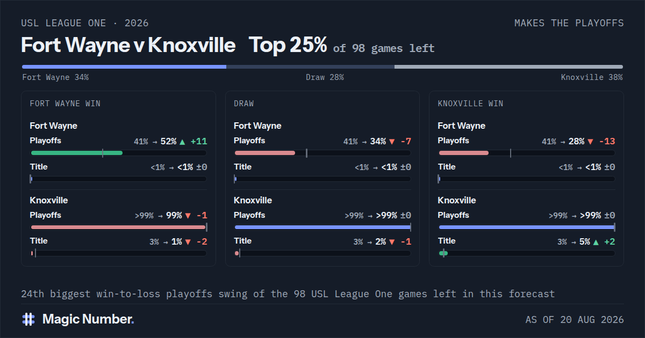Click red down arrow beside Knoxville title -1 in Draw
Viewport: 645px width, 338px height.
pos(392,242)
